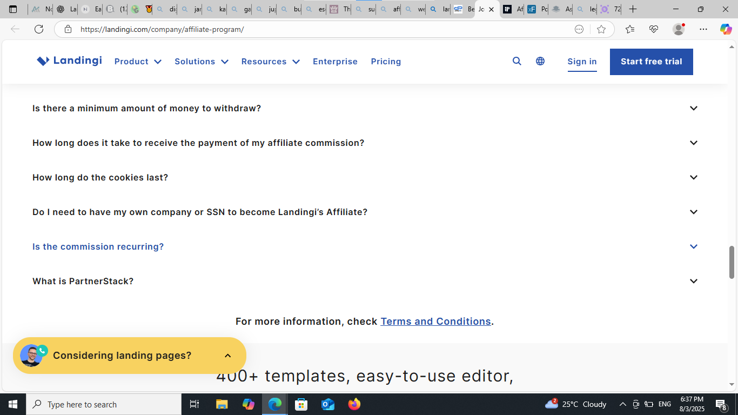Expand 'How long does it take to receive' question
Screen dimensions: 738x415
click(365, 143)
